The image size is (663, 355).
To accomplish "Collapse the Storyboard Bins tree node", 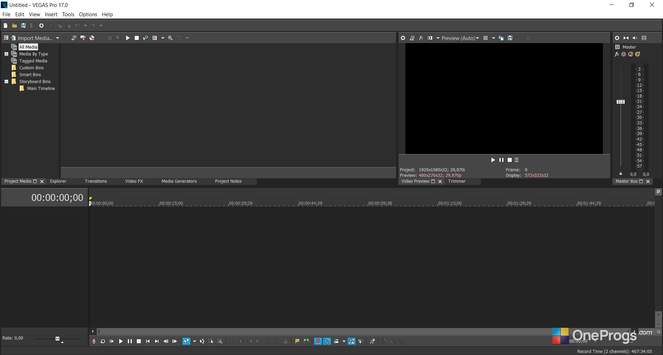I will tap(6, 82).
